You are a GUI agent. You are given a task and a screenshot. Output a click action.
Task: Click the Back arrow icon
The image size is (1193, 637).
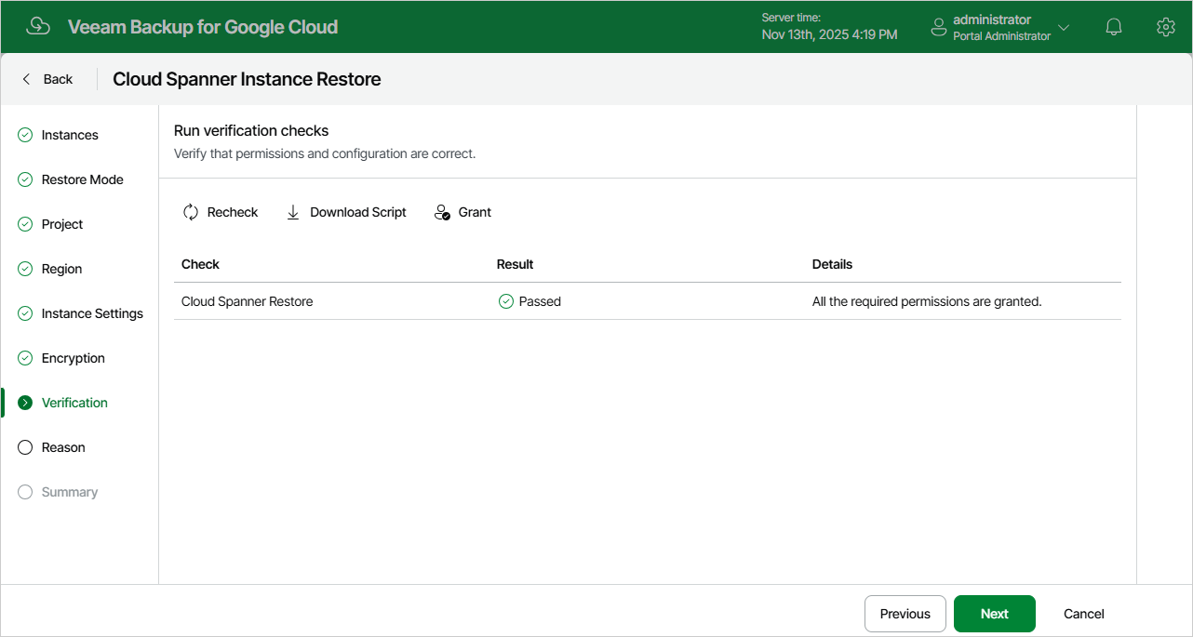pos(26,79)
